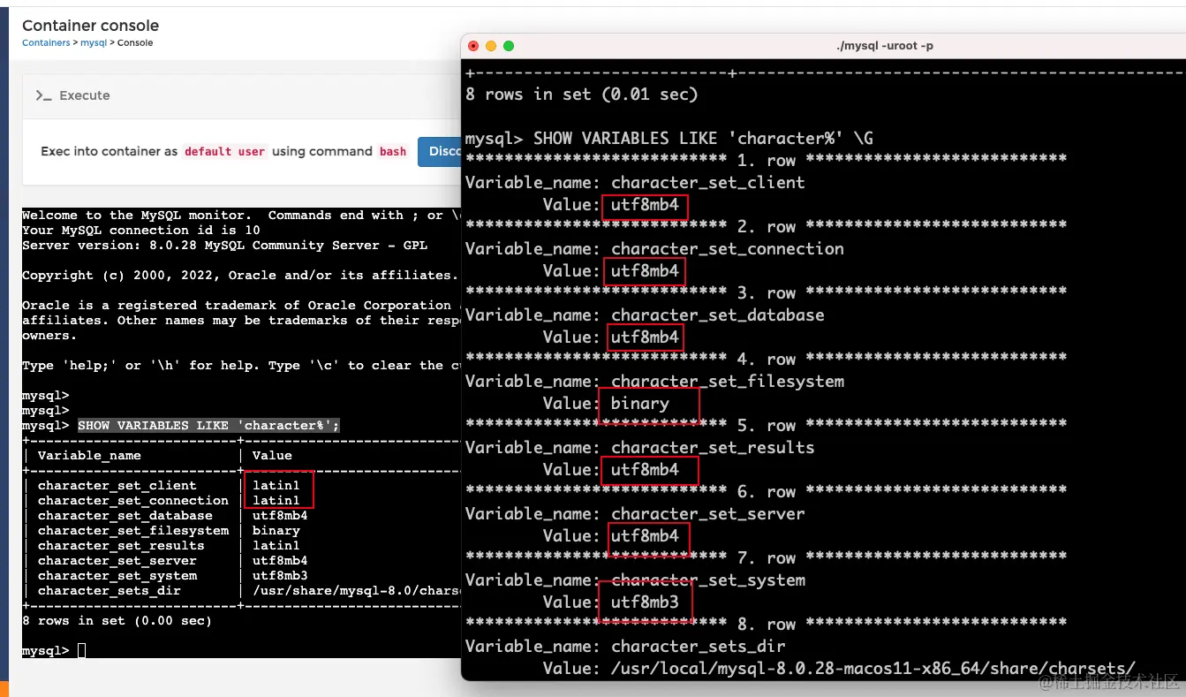
Task: Open the mysql breadcrumb link
Action: click(x=94, y=42)
